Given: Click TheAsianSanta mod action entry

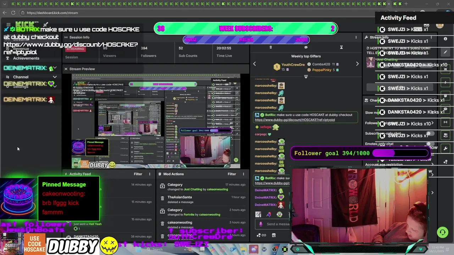Looking at the screenshot, I should click(x=203, y=199).
